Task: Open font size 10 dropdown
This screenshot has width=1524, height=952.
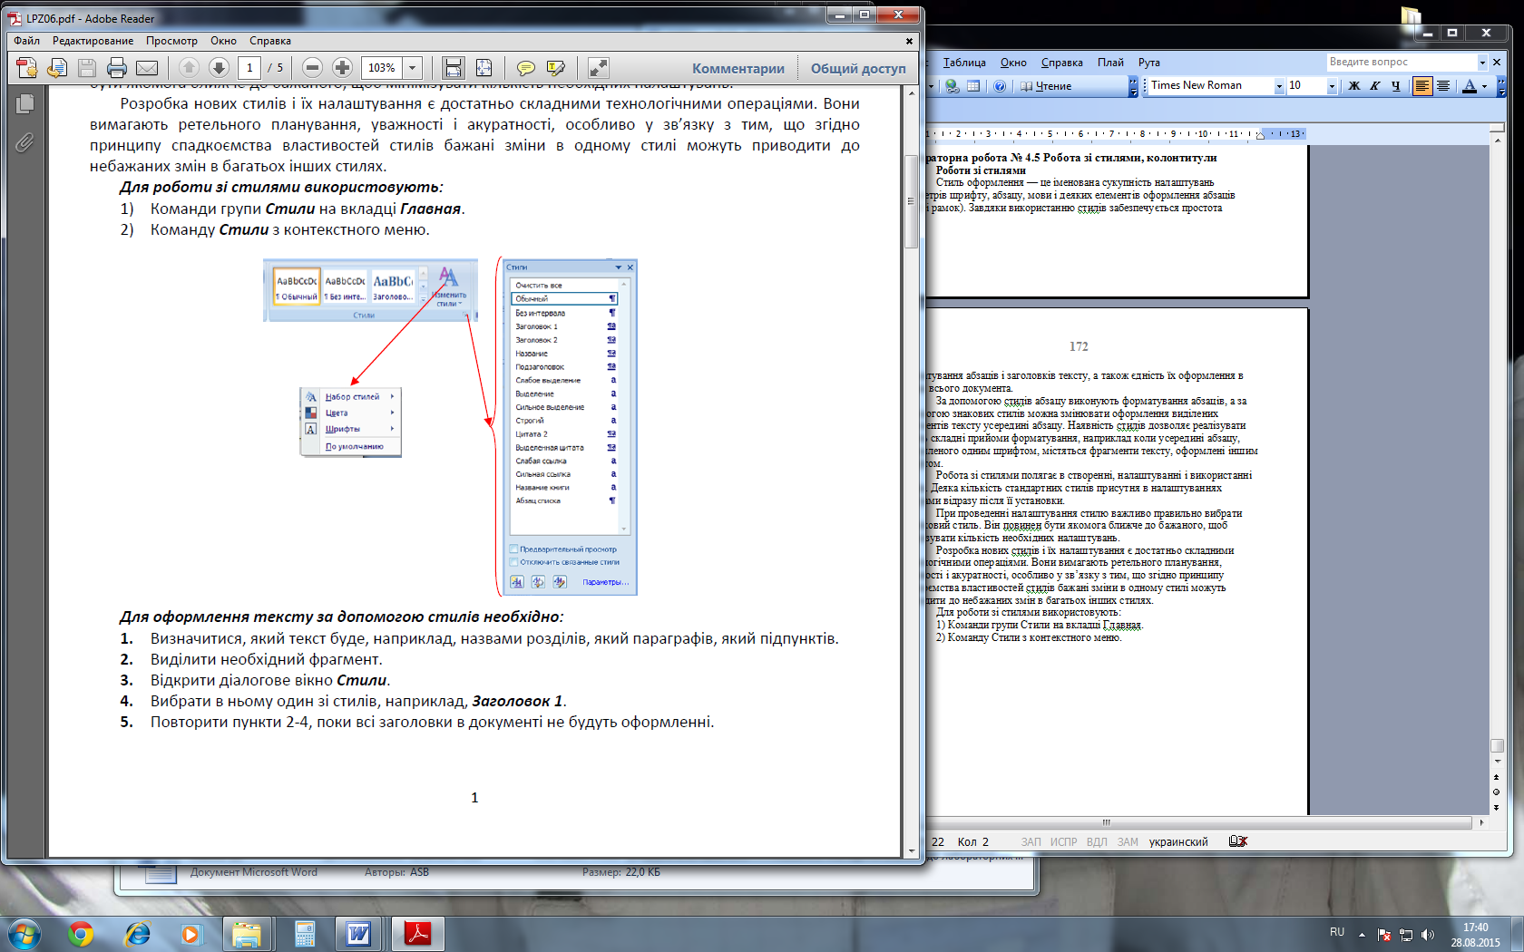Action: 1332,86
